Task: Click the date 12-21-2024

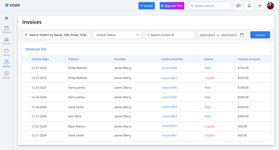Action: [39, 135]
